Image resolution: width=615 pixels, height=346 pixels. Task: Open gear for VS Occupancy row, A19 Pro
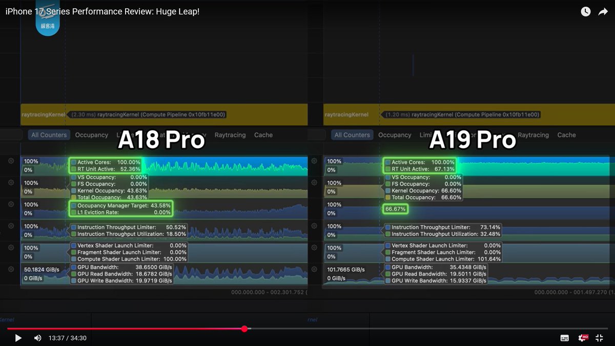314,182
